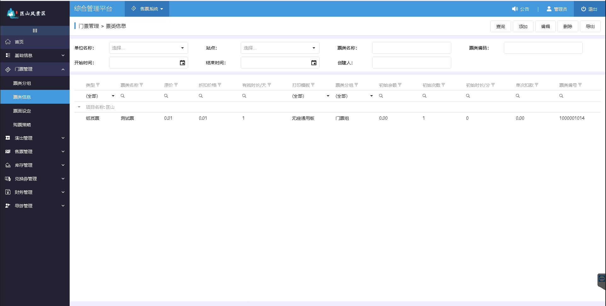Open the calendar picker for 开始时间
The width and height of the screenshot is (606, 306).
coord(182,62)
